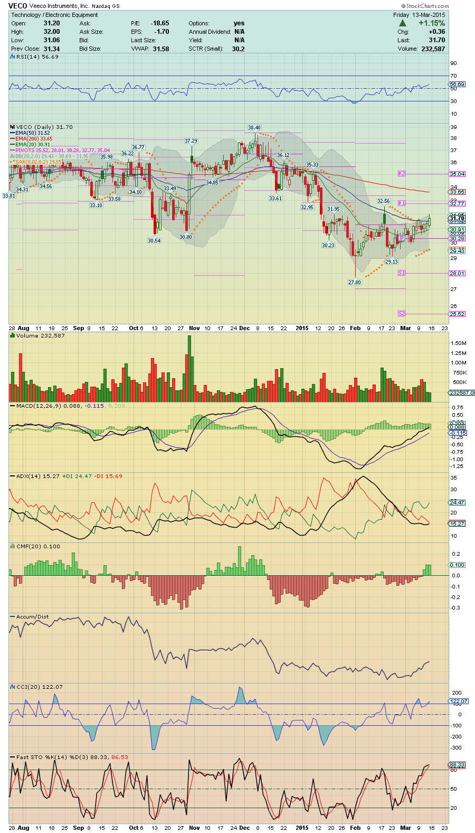Click the 37.29 price annotation
This screenshot has width=475, height=833.
click(191, 141)
